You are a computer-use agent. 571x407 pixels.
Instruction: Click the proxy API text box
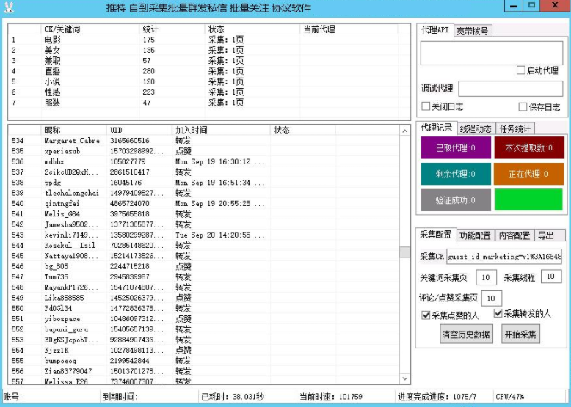[492, 53]
